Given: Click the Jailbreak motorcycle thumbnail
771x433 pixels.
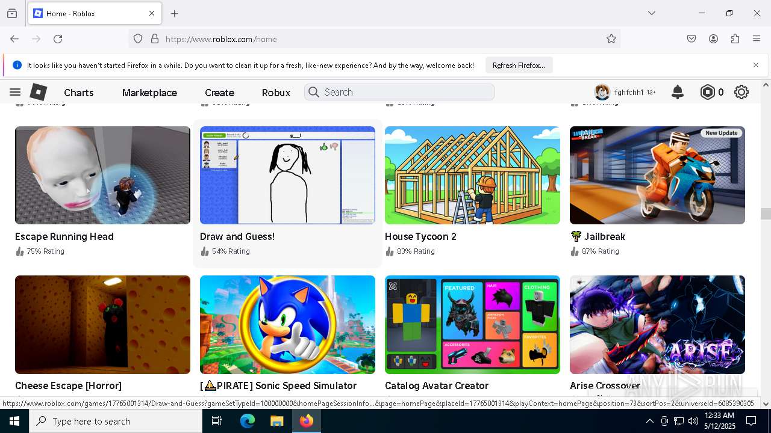Looking at the screenshot, I should click(x=657, y=175).
